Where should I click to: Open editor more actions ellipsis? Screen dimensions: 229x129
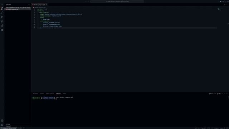(x=227, y=5)
